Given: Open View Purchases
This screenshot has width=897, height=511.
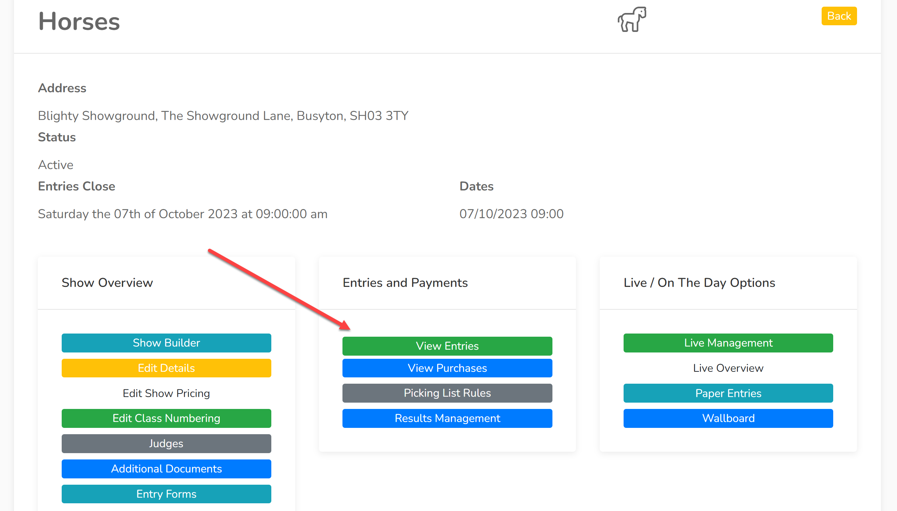Looking at the screenshot, I should point(447,368).
